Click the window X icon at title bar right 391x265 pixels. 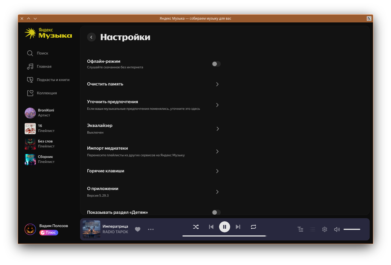coord(369,19)
